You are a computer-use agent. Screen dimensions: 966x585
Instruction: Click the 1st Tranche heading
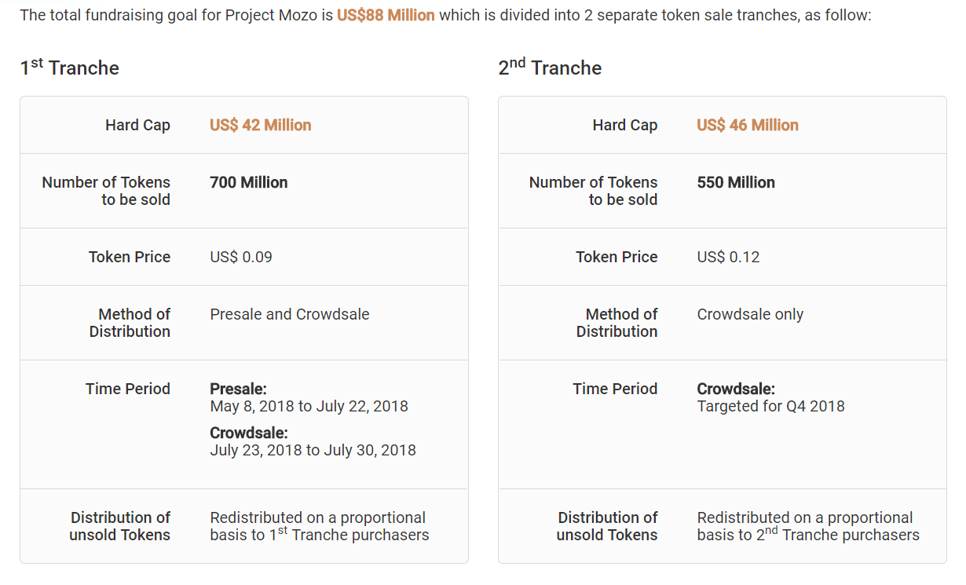pyautogui.click(x=70, y=68)
